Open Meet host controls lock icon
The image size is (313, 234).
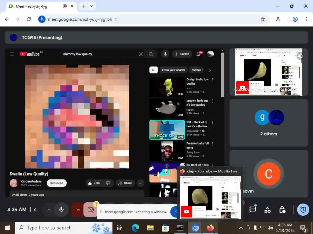282,210
